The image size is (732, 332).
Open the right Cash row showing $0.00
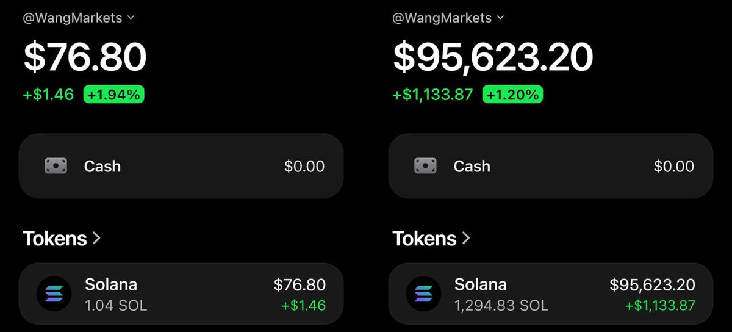(x=550, y=166)
